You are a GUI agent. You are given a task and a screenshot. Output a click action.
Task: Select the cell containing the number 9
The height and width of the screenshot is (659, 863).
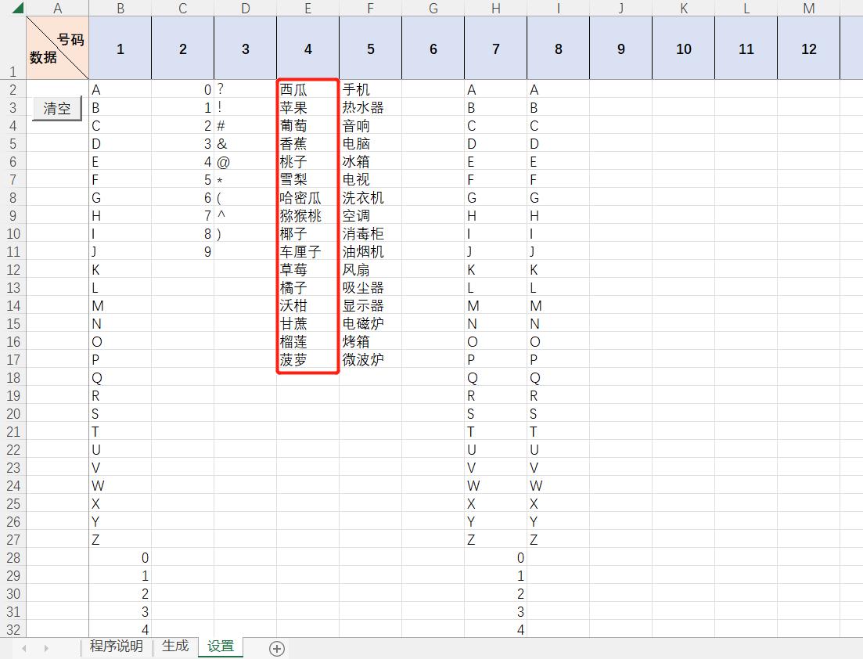coord(182,250)
